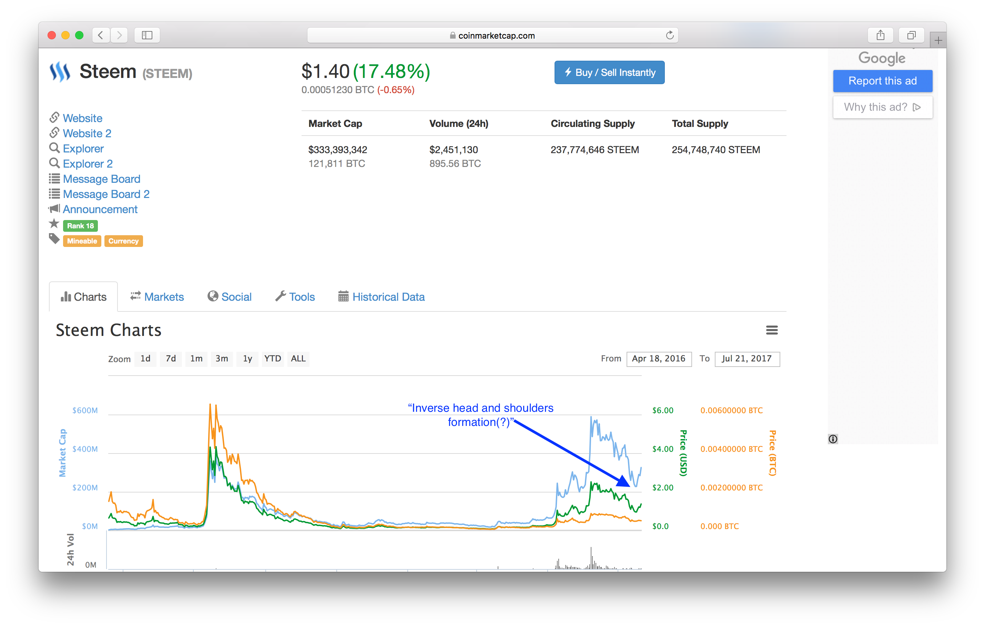
Task: Click the tag icon beside Mineable
Action: [54, 239]
